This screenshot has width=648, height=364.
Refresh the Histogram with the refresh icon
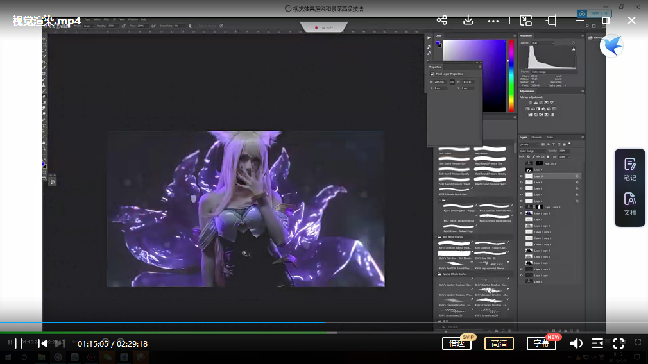(573, 43)
